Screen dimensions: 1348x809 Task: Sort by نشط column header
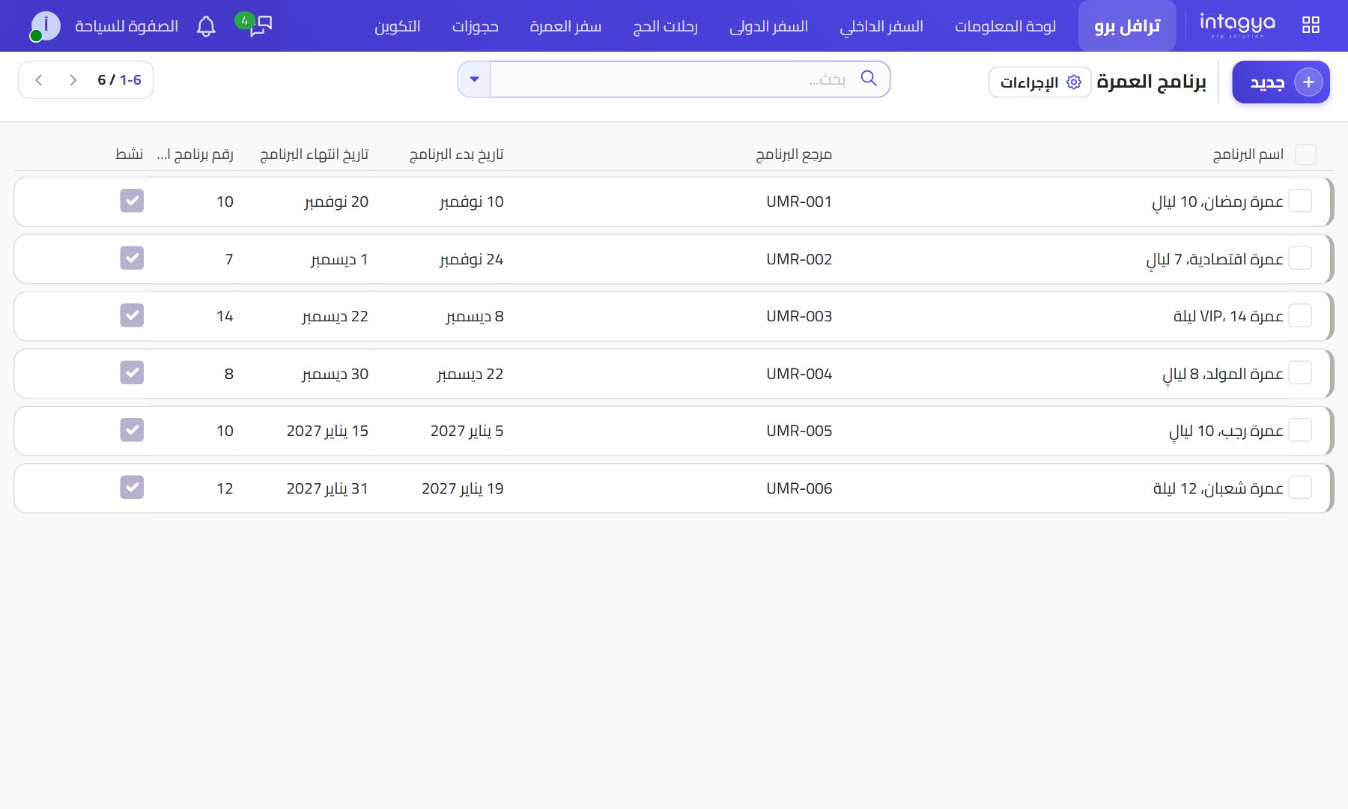[129, 154]
